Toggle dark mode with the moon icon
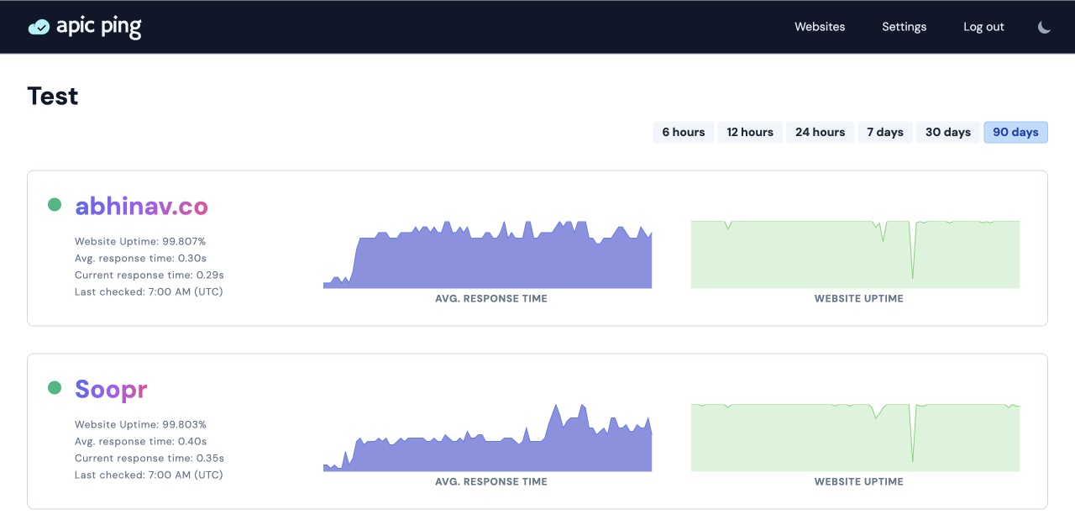Screen dimensions: 1075x525 [1044, 27]
